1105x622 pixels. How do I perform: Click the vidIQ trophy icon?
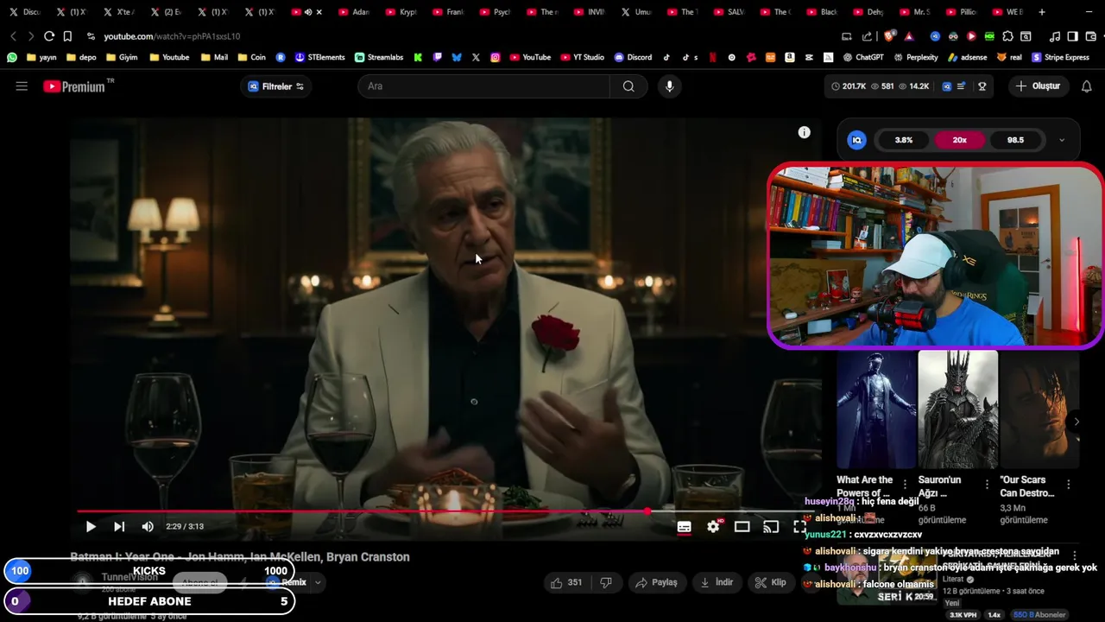point(982,86)
